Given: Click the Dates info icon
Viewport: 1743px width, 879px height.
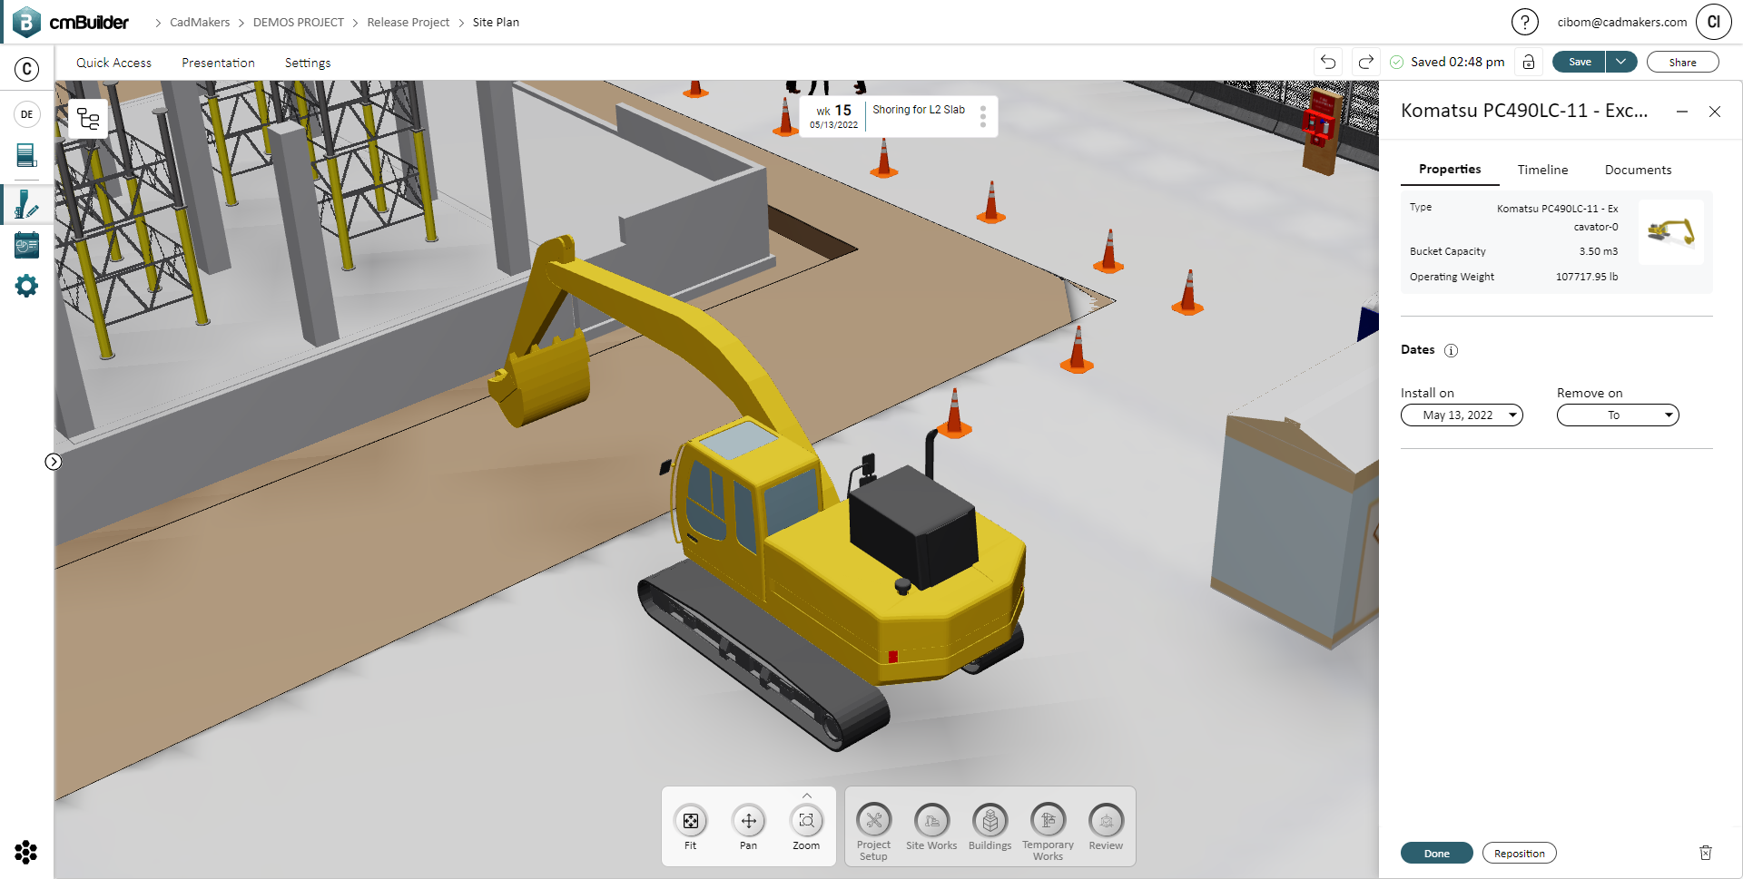Looking at the screenshot, I should click(x=1451, y=351).
